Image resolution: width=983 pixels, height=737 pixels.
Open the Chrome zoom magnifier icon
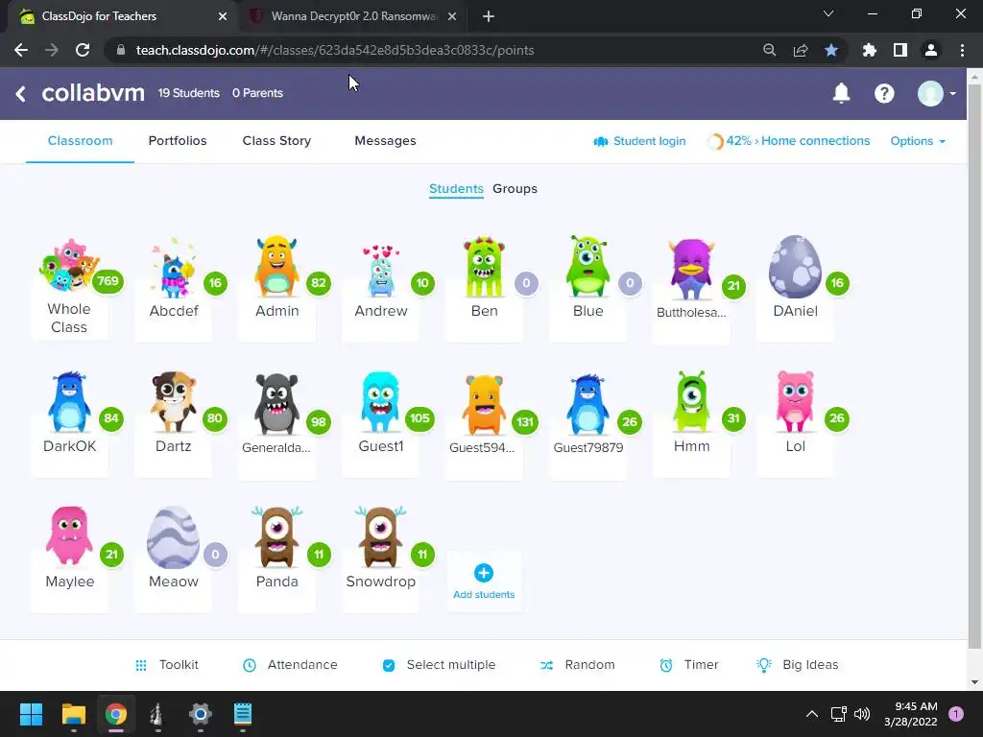pos(770,50)
